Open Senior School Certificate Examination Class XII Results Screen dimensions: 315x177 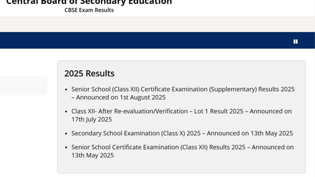point(182,147)
